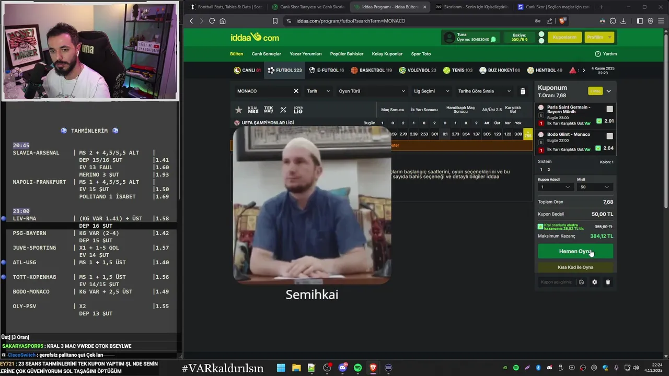
Task: Expand the Profilim dropdown
Action: (x=599, y=37)
